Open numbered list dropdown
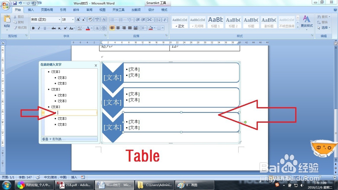Viewport: 338px width, 190px height. [x=125, y=20]
